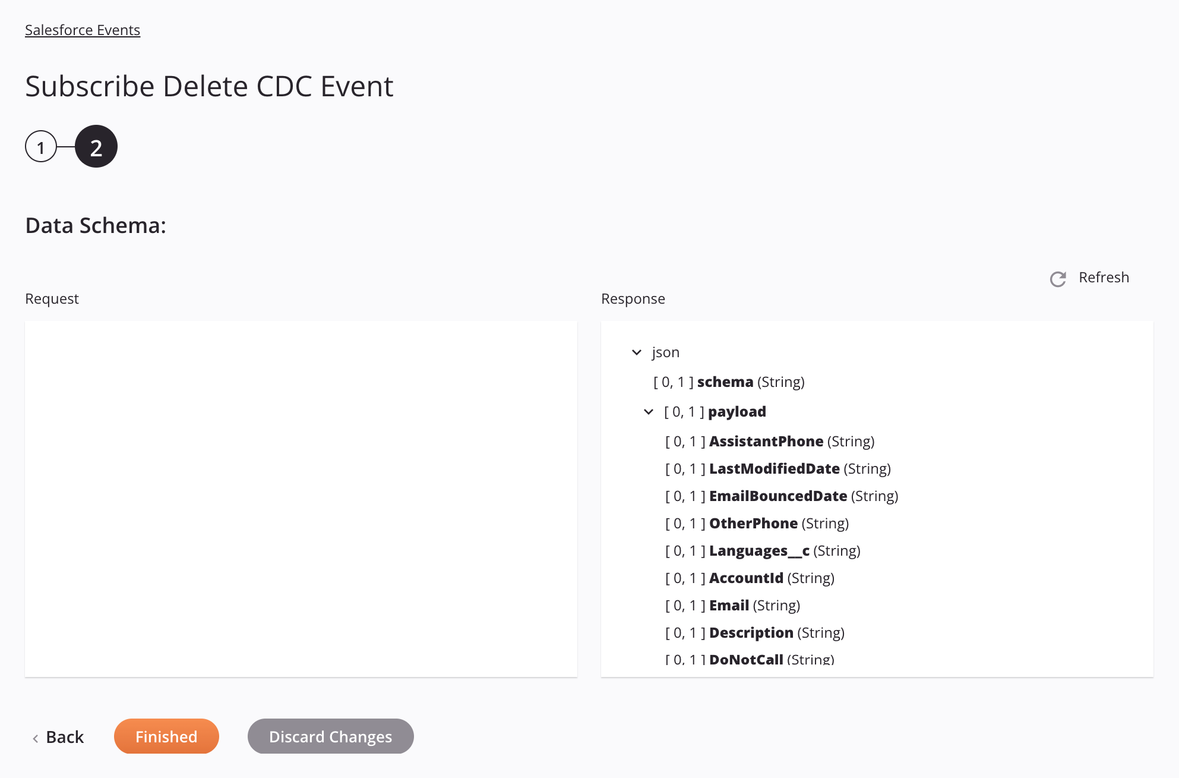Click the Salesforce Events breadcrumb link
Screen dimensions: 1179x778
click(83, 30)
